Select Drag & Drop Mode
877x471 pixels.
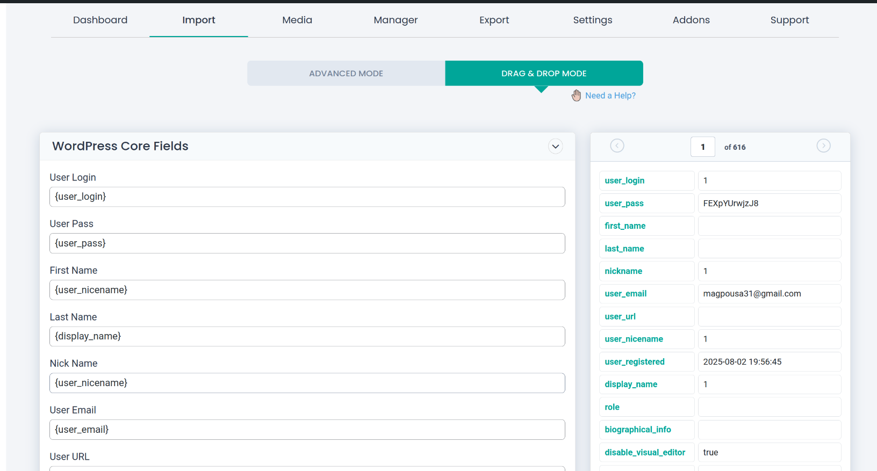(544, 74)
